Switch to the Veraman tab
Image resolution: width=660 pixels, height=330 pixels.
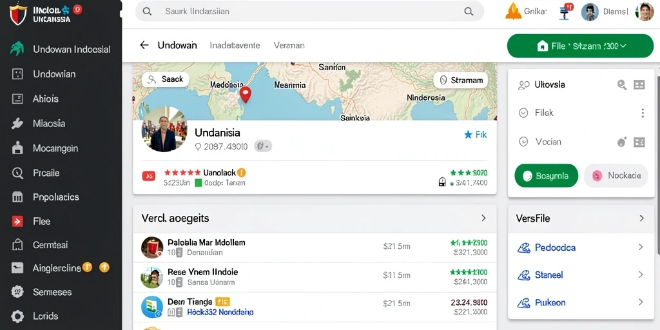tap(289, 45)
